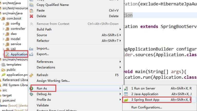This screenshot has width=197, height=111.
Task: Select Assign Working Sets... entry
Action: pos(75,81)
